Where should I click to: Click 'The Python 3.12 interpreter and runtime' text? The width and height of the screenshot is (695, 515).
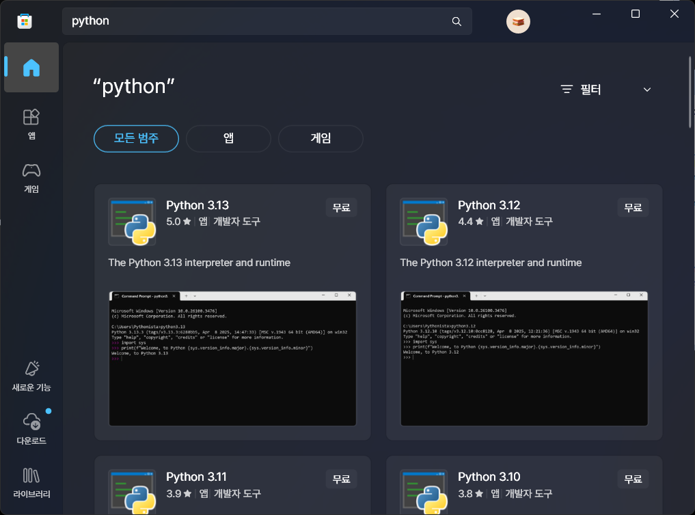pyautogui.click(x=491, y=263)
